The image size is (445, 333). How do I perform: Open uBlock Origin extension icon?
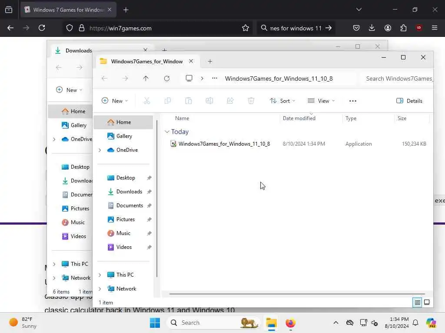click(x=419, y=28)
